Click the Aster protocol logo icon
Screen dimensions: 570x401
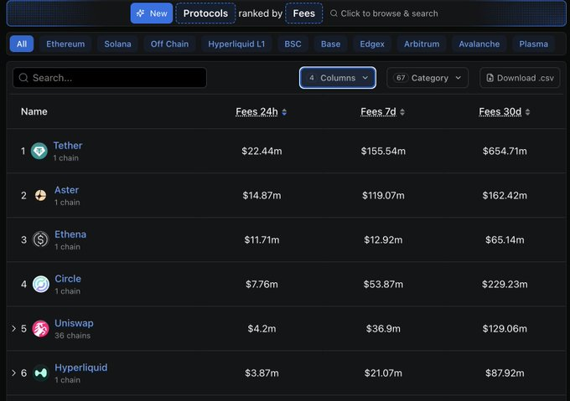tap(40, 196)
